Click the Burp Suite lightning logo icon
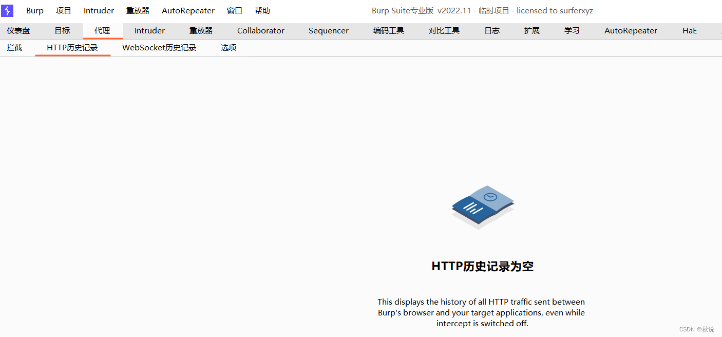 pyautogui.click(x=7, y=11)
